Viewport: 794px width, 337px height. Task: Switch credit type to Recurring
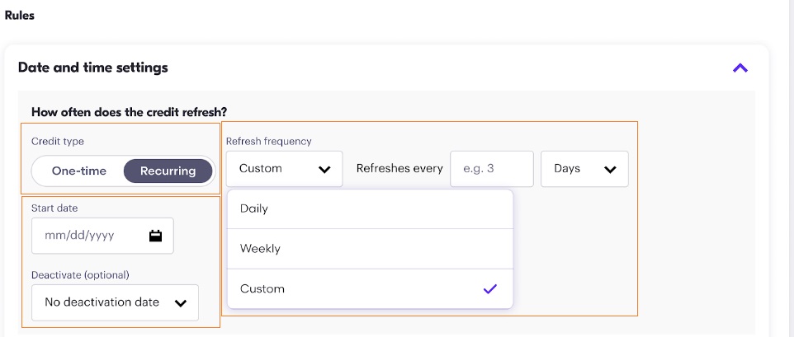[x=168, y=171]
